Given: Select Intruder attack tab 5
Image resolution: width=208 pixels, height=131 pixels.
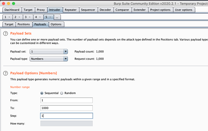Looking at the screenshot, I should pyautogui.click(x=46, y=17).
